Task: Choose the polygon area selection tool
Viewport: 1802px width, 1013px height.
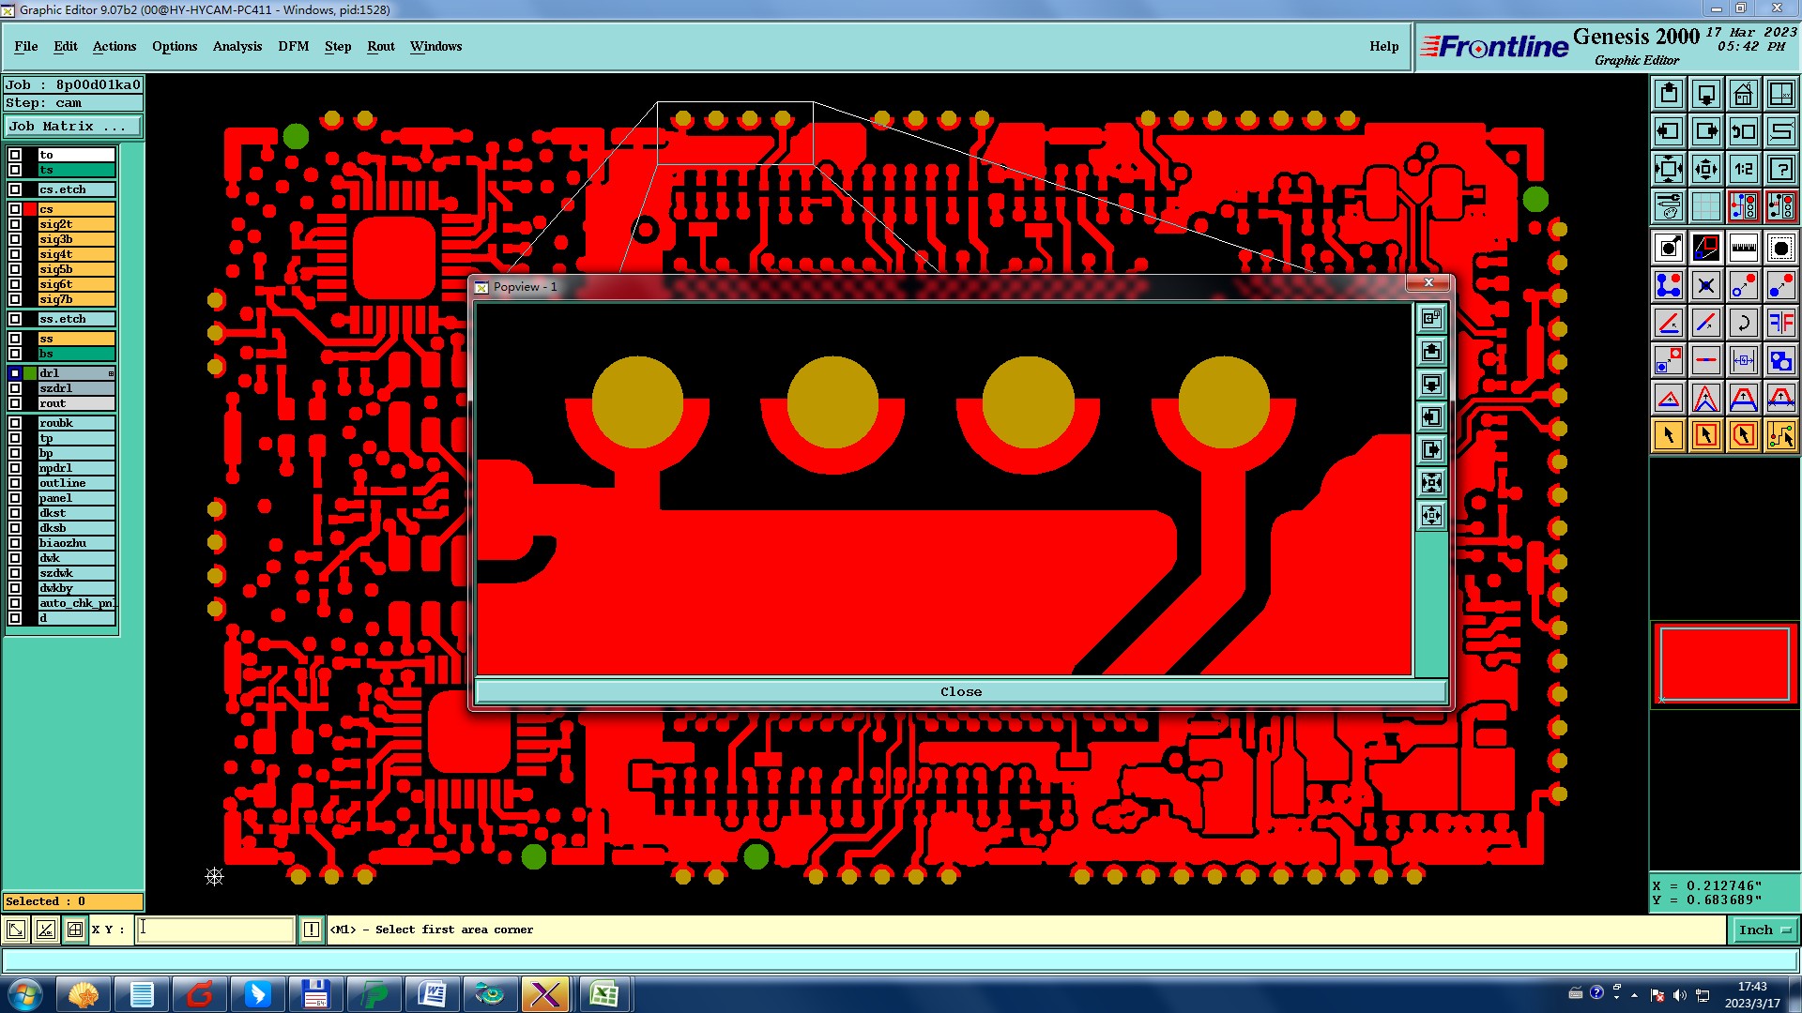Action: [1743, 435]
